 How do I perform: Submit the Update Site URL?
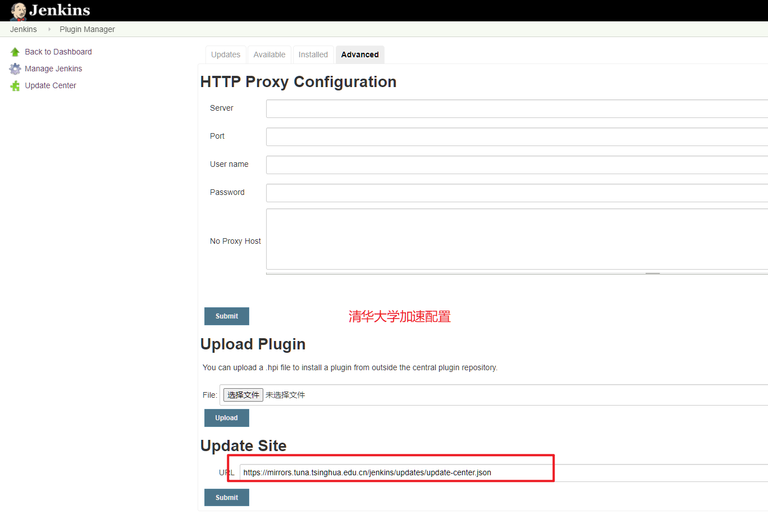(227, 498)
